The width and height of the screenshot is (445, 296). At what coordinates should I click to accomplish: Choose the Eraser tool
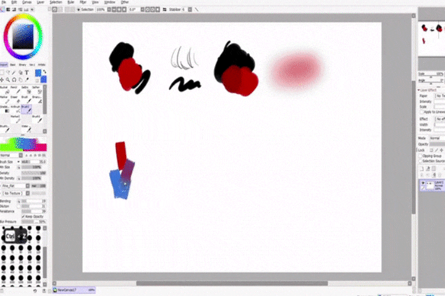coord(16,100)
